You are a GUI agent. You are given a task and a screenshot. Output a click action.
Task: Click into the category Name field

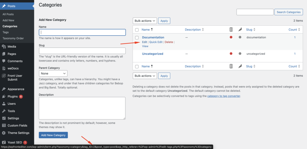click(x=82, y=32)
